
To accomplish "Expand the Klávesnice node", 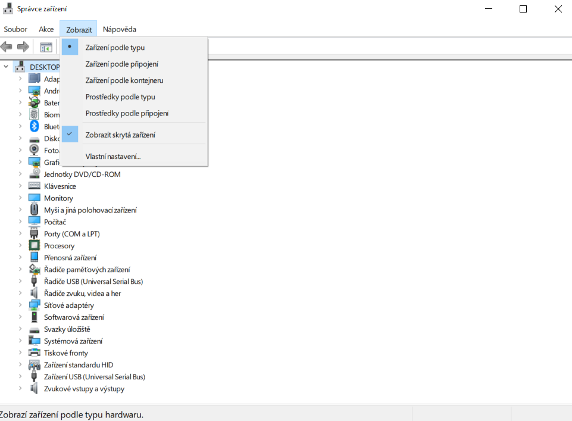I will 20,186.
